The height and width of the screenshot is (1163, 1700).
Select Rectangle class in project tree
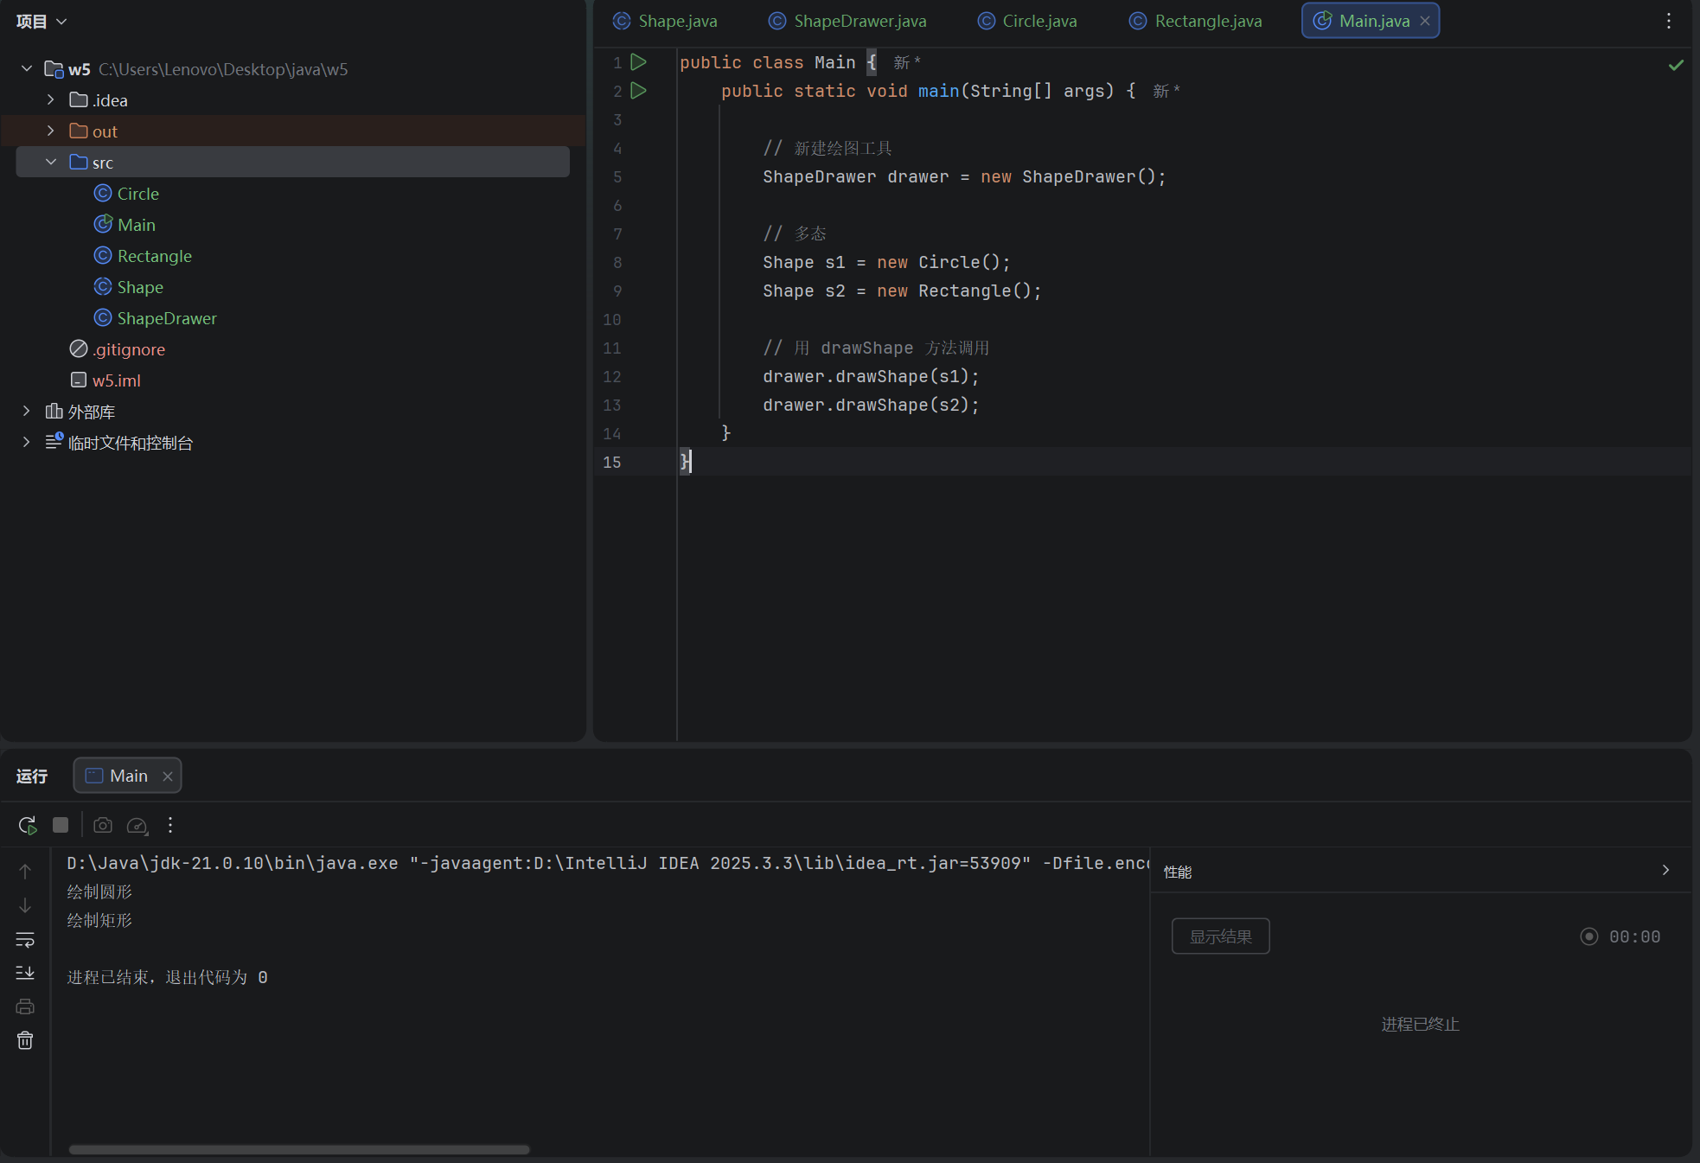pyautogui.click(x=154, y=256)
